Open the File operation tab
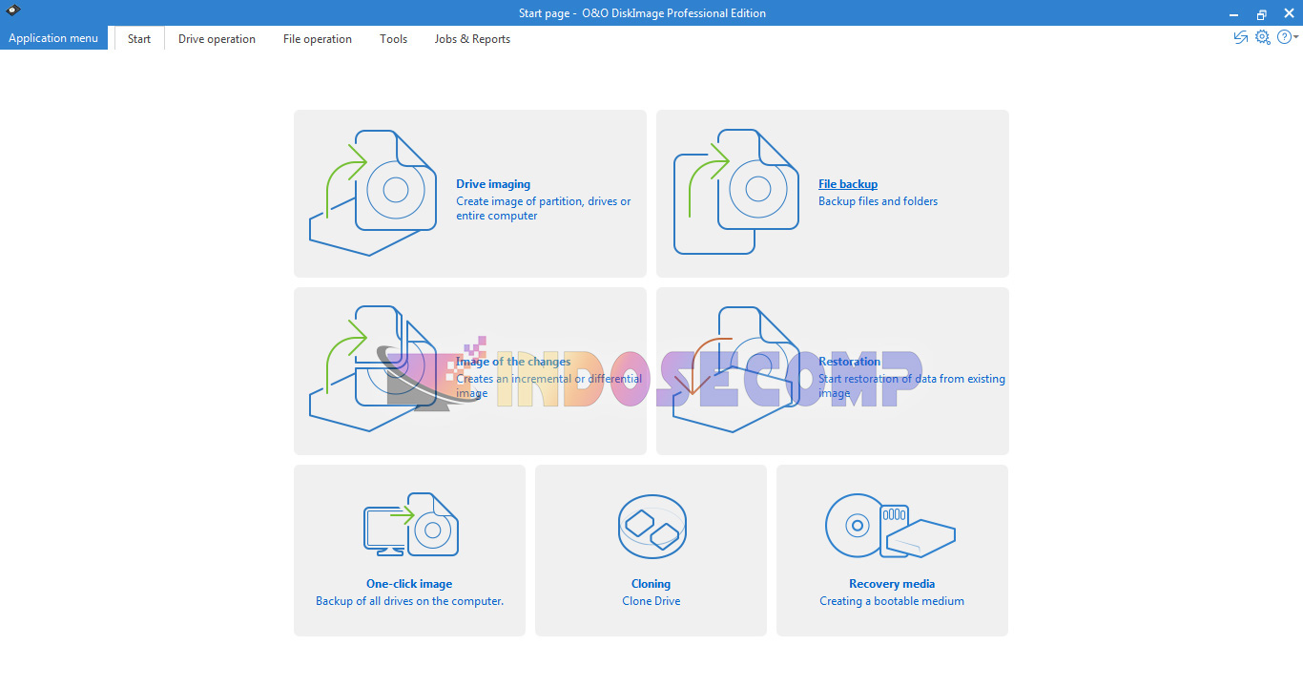 click(x=318, y=39)
